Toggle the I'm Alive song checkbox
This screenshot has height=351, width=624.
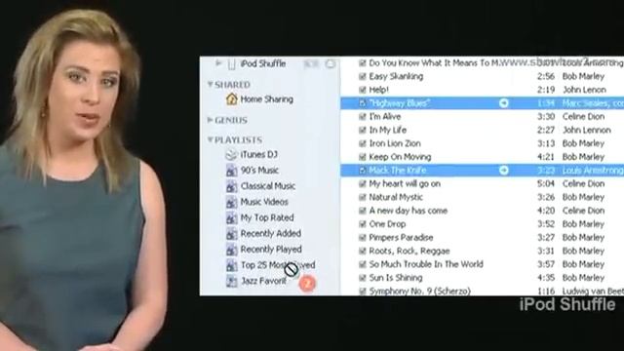click(x=362, y=117)
